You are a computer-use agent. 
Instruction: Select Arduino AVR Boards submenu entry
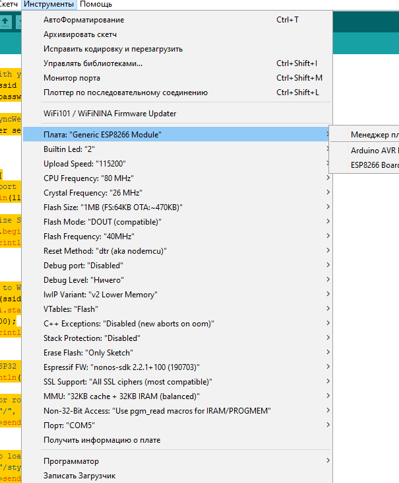364,151
